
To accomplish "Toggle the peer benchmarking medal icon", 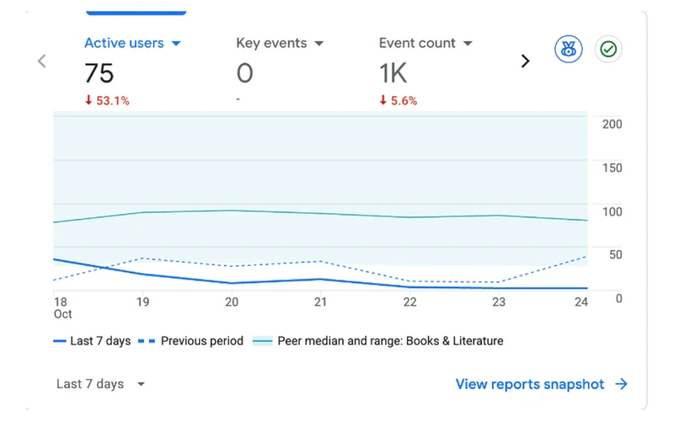I will (x=568, y=49).
